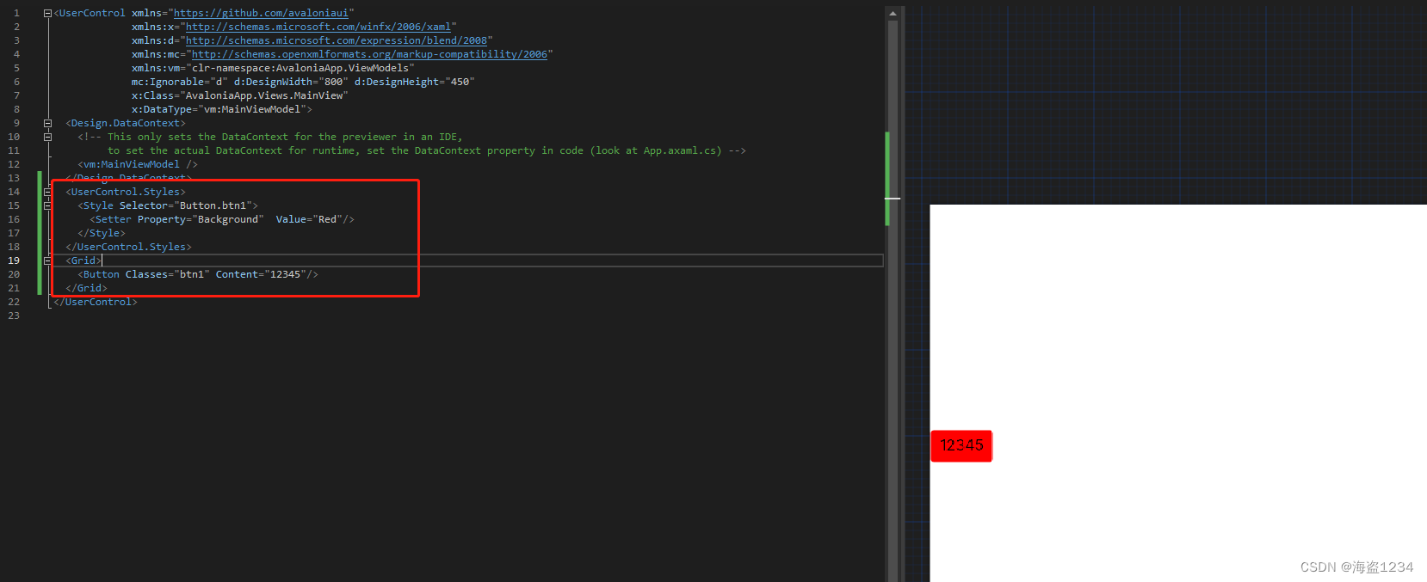Place cursor on x:Class AvaloniaApp.Views.MainView
The height and width of the screenshot is (582, 1427).
239,95
